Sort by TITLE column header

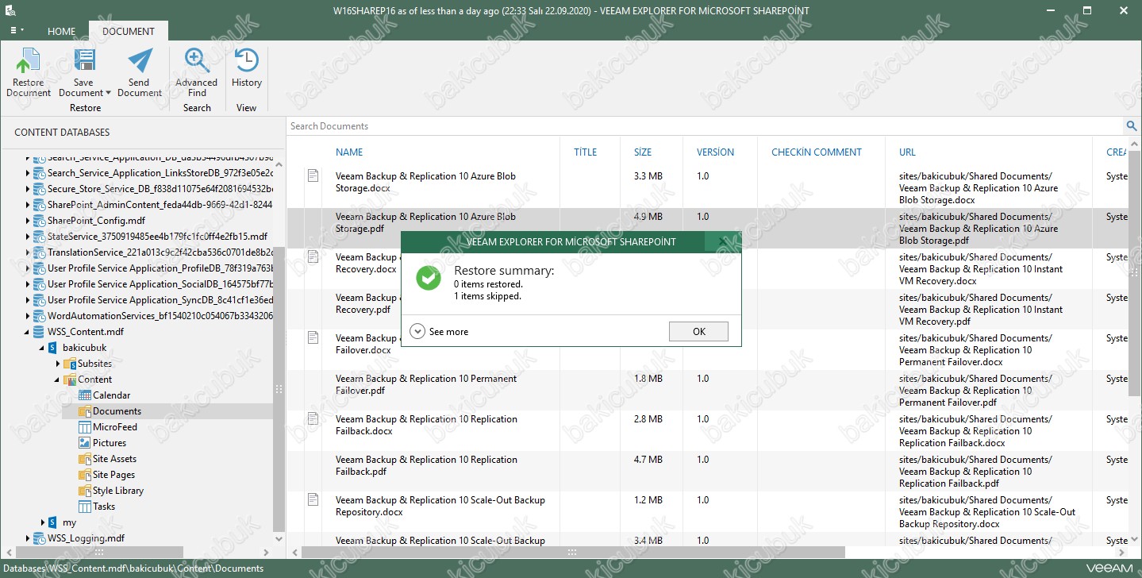coord(585,152)
